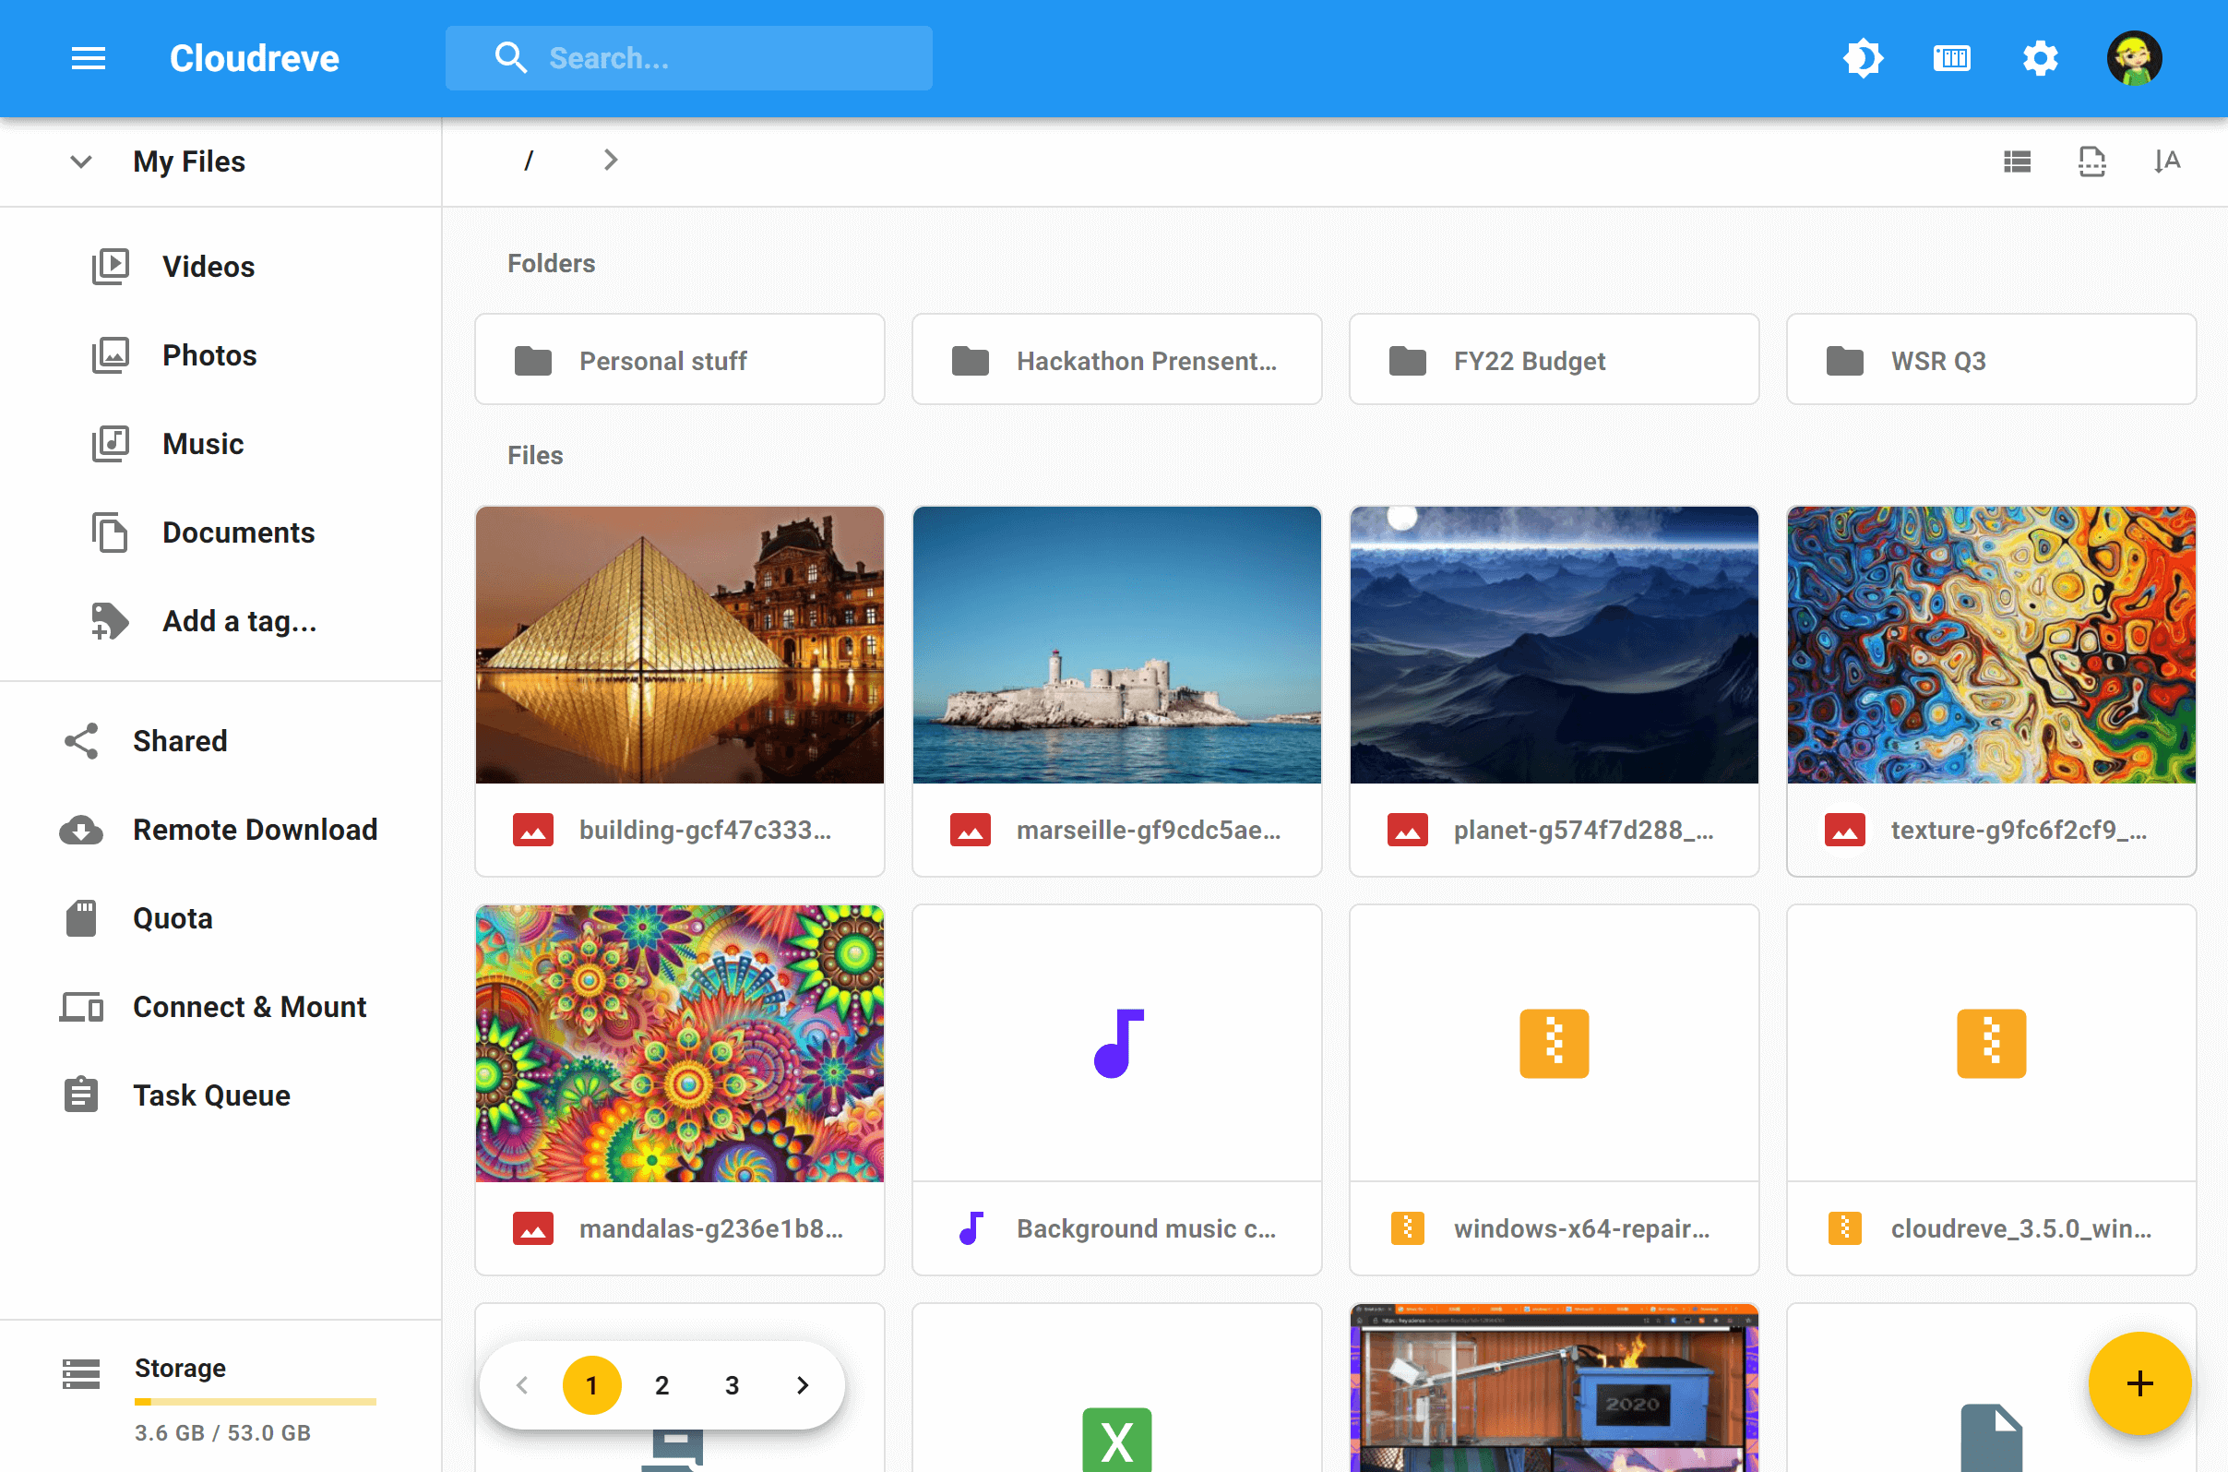Click the Connect & Mount devices icon
This screenshot has width=2228, height=1472.
coord(82,1006)
